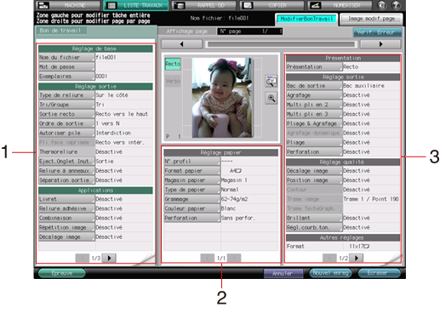Select the Recto side toggle
Screen dimensions: 440x313
[x=173, y=64]
